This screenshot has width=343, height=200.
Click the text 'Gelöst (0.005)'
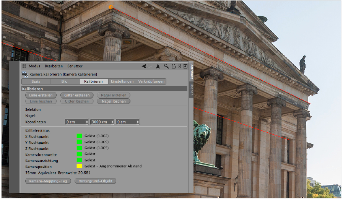(x=96, y=148)
